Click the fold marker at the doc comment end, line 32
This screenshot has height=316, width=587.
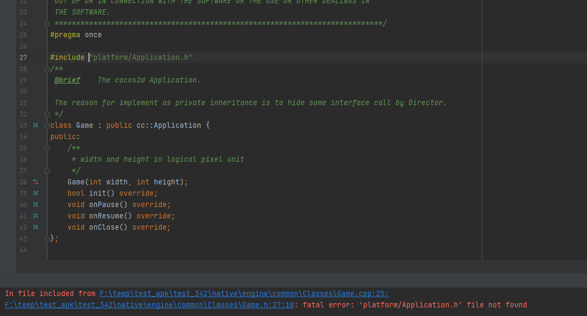click(47, 114)
